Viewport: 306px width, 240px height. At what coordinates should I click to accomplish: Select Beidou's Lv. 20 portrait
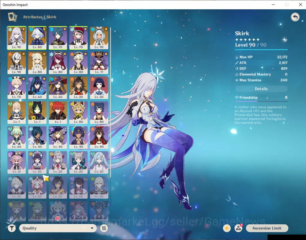click(79, 187)
